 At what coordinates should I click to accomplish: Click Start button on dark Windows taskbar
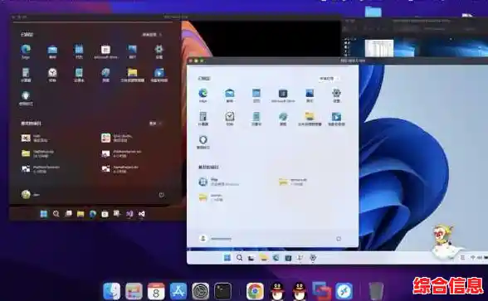(x=44, y=214)
